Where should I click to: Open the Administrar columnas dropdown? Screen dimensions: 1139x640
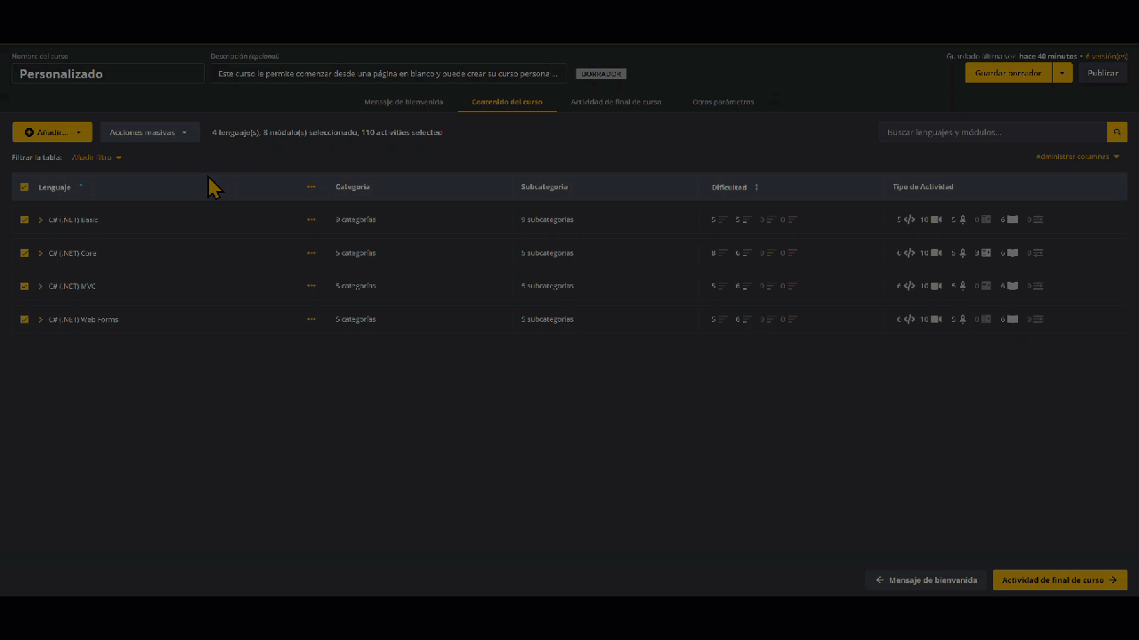(1078, 156)
